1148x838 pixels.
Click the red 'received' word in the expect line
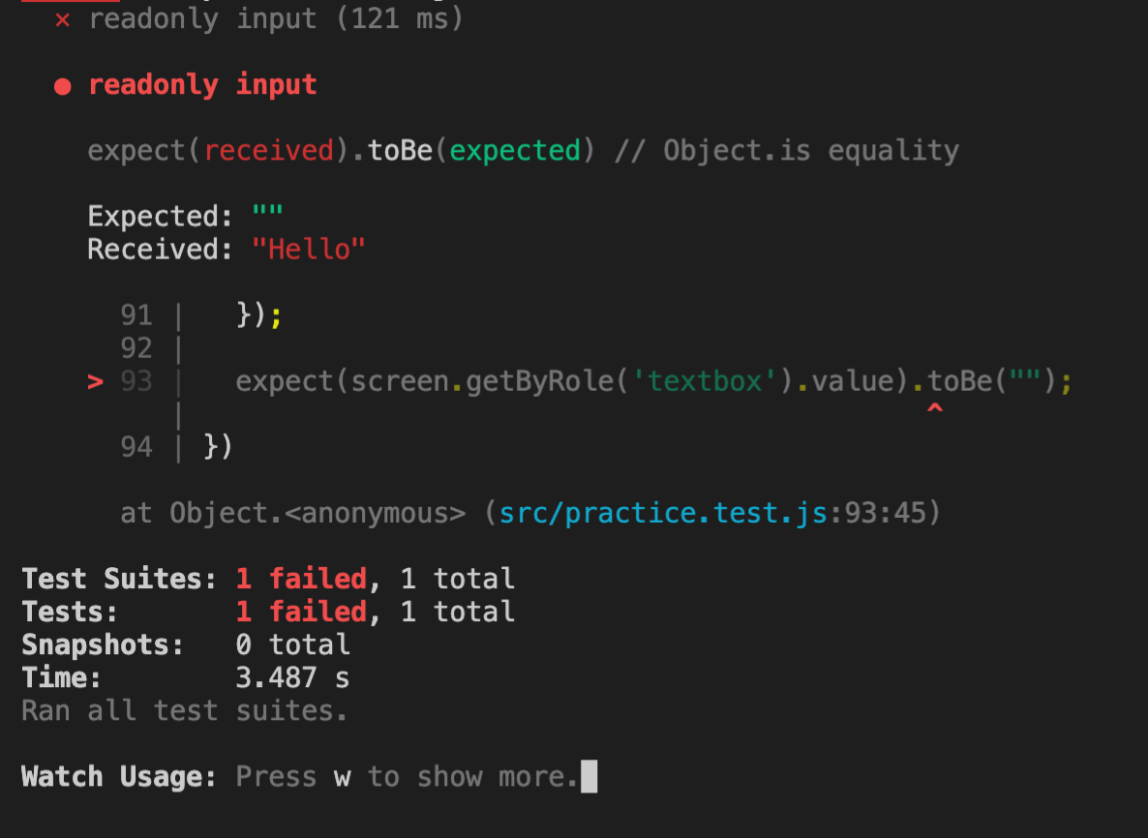pos(268,151)
